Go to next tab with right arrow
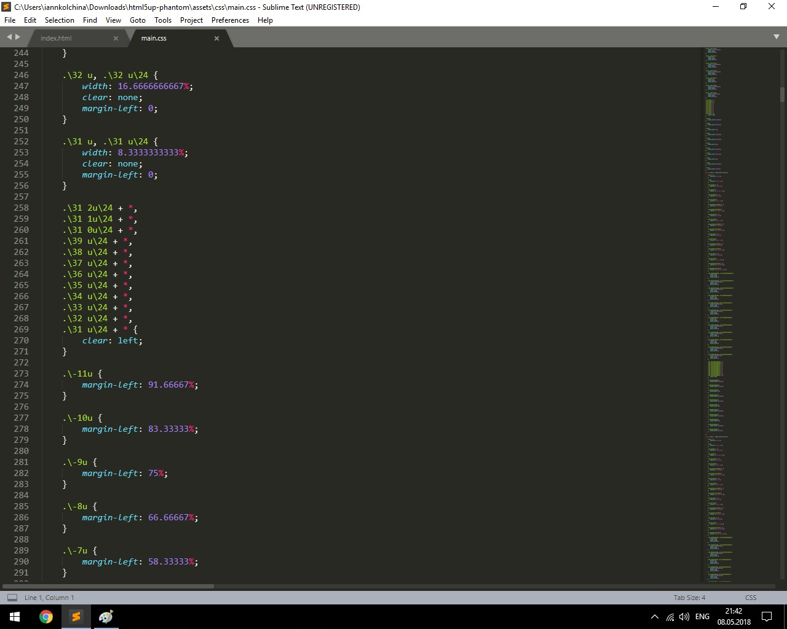The image size is (787, 629). click(x=18, y=37)
